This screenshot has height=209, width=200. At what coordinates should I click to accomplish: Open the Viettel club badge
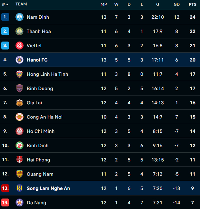coord(20,46)
